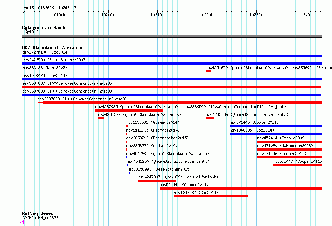Click the small red bar under nsv4234579
This screenshot has height=226, width=332.
(x=101, y=118)
